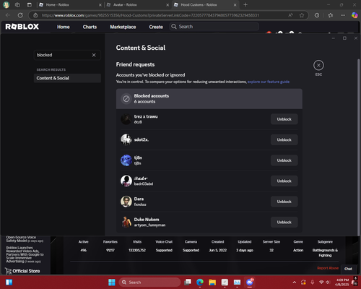Click the Roblox Search field
The height and width of the screenshot is (289, 361).
pyautogui.click(x=214, y=27)
